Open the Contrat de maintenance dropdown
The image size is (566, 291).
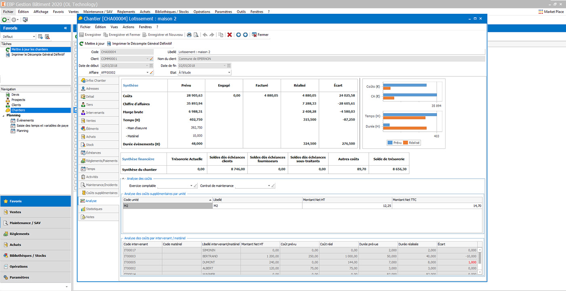269,186
